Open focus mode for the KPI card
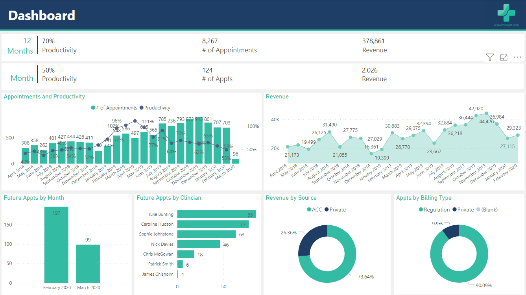Image resolution: width=526 pixels, height=295 pixels. 504,57
